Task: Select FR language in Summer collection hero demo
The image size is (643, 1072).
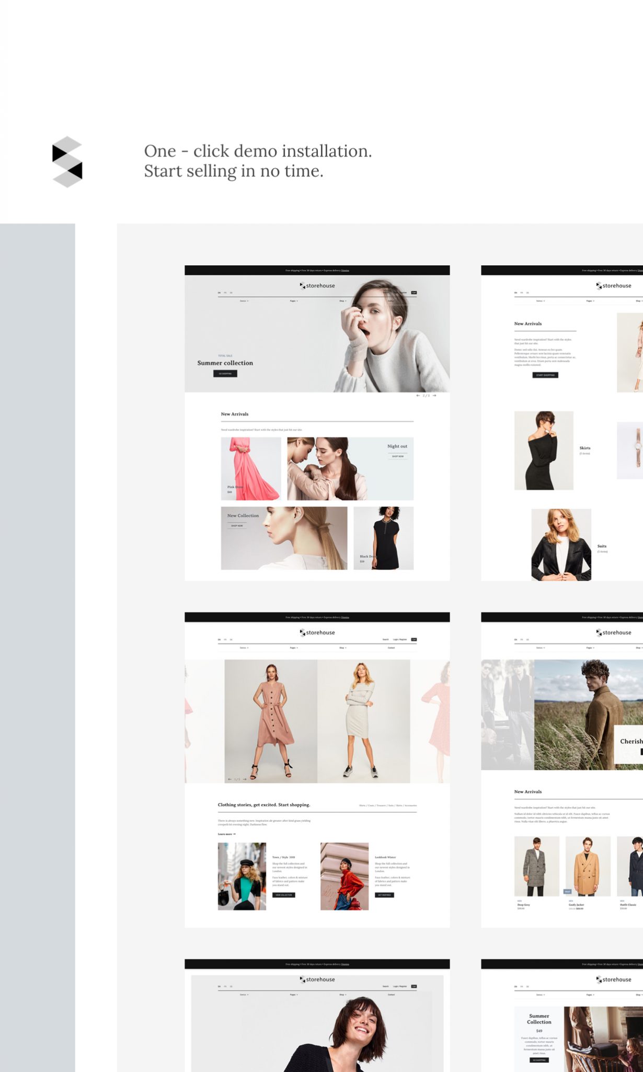Action: [225, 293]
